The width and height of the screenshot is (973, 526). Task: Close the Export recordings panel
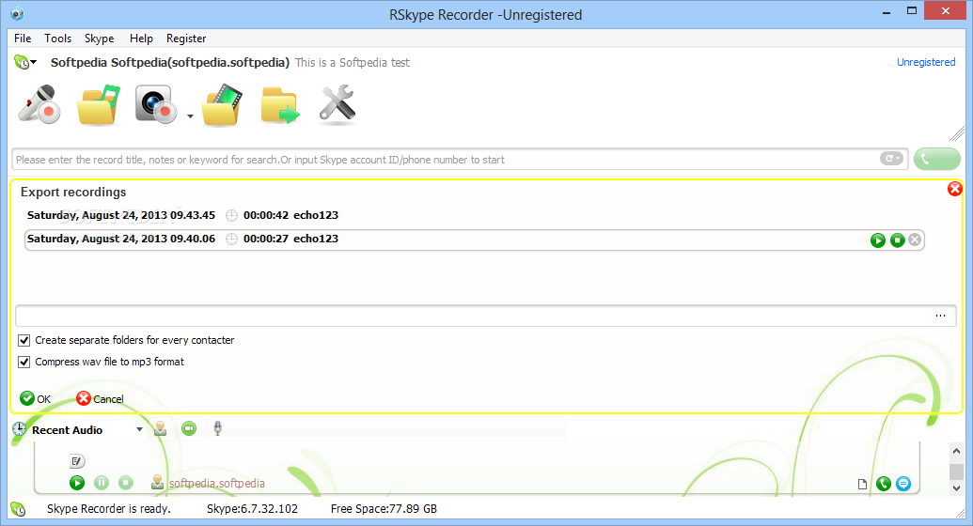(x=955, y=189)
